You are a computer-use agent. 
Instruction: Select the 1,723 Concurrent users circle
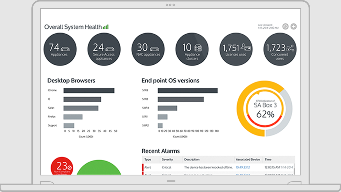point(280,49)
